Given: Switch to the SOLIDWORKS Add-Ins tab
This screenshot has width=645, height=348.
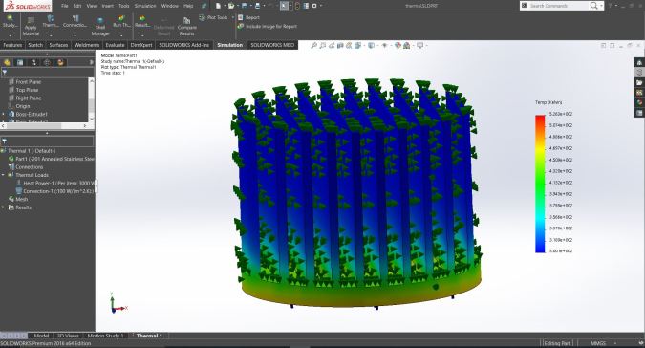Looking at the screenshot, I should [x=183, y=45].
